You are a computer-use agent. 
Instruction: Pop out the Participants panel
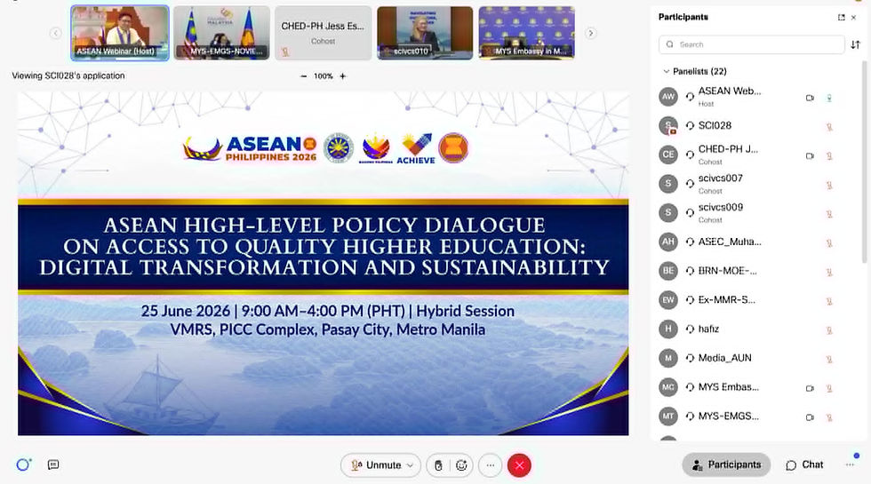coord(841,17)
